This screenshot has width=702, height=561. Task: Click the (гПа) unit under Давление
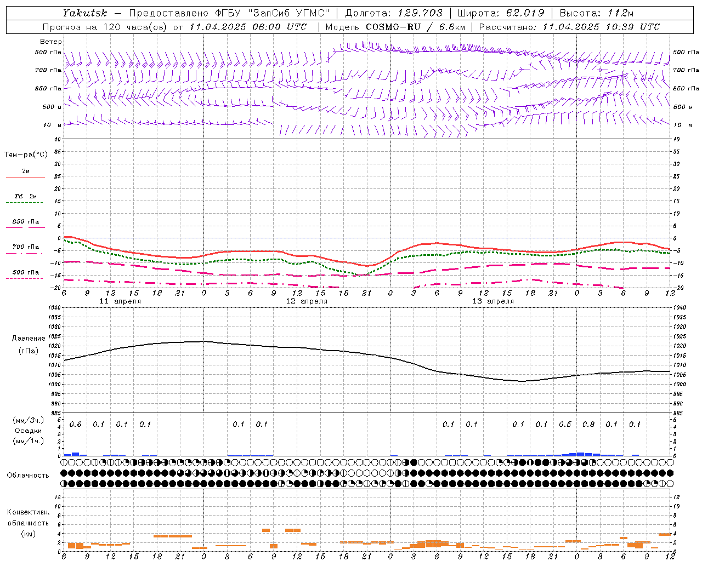29,351
